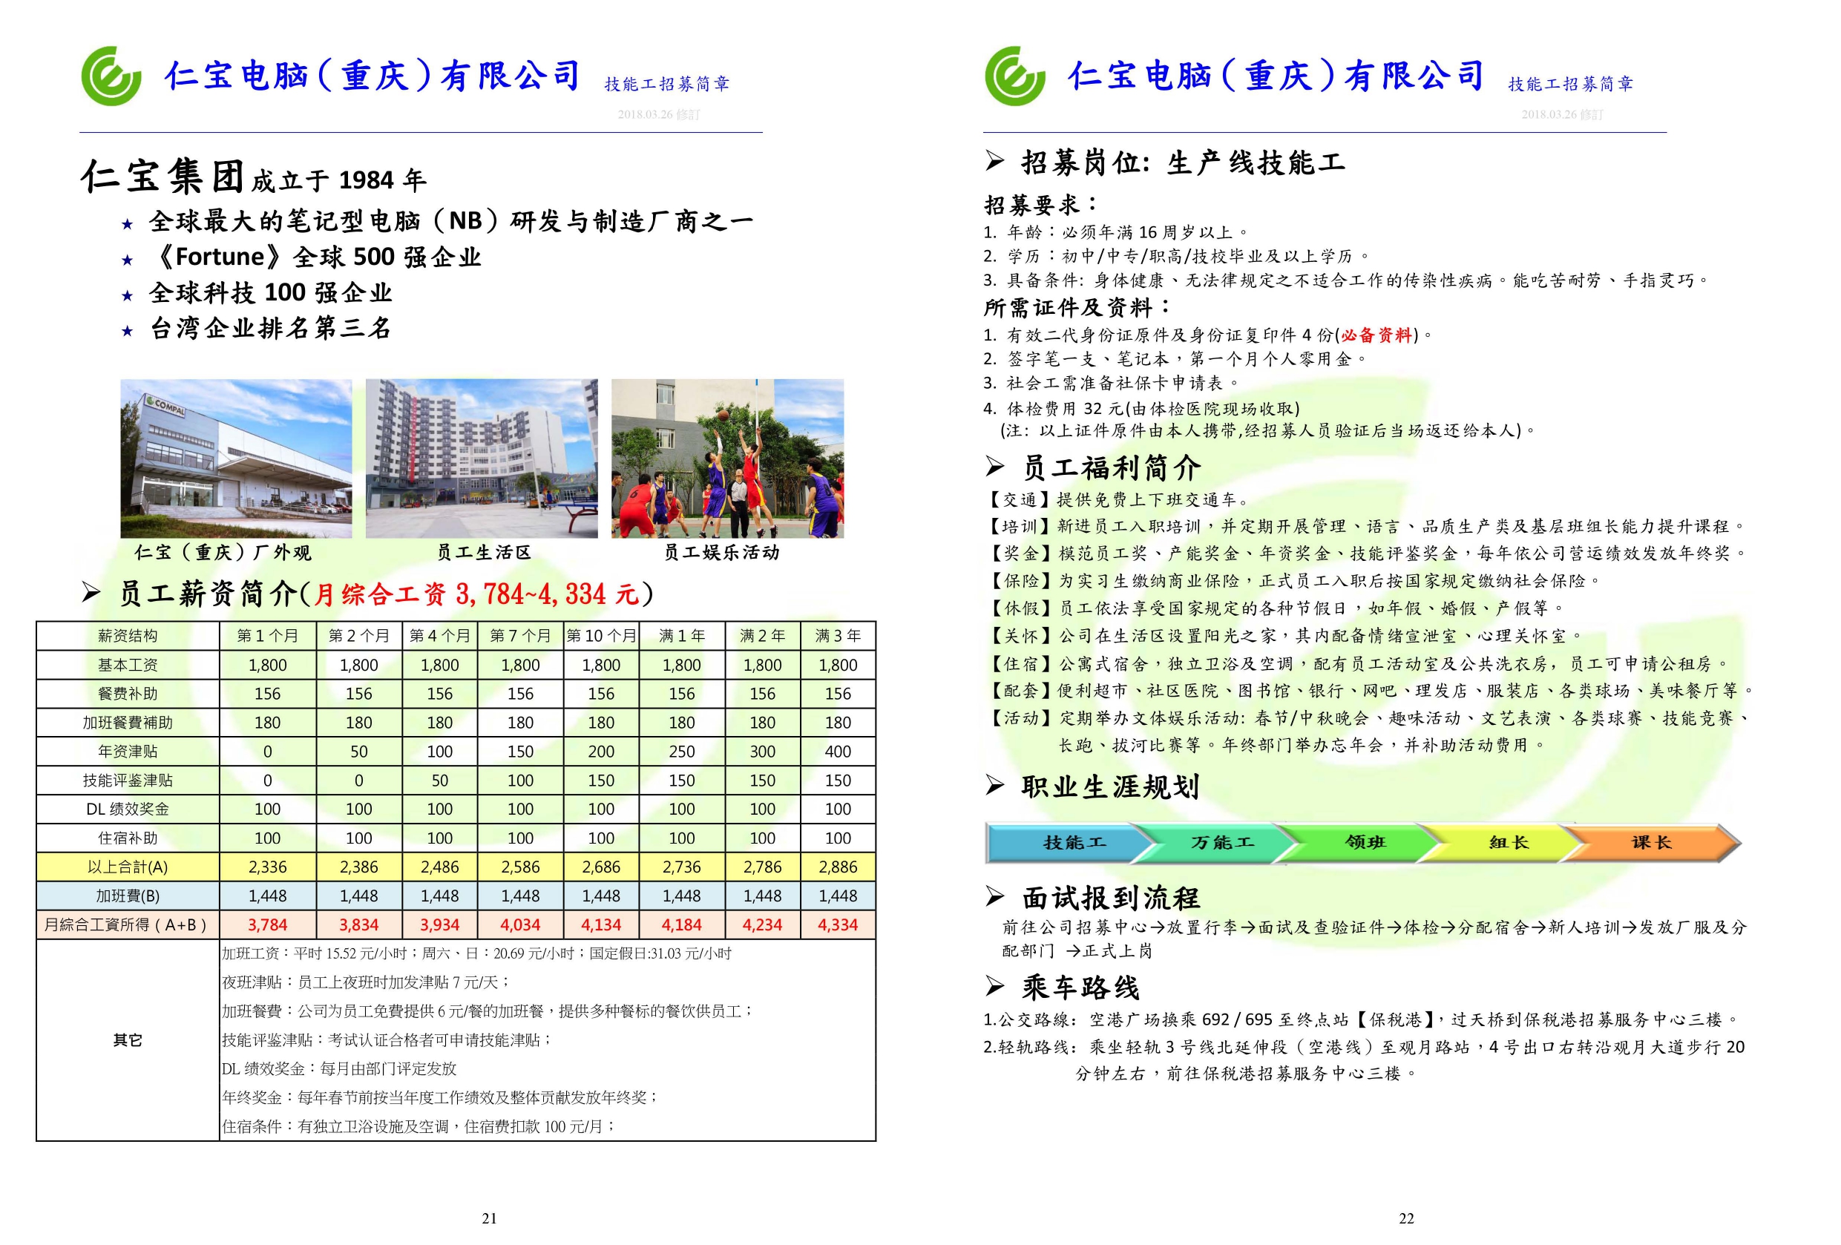Click the green Compal logo on page 22

point(1014,76)
